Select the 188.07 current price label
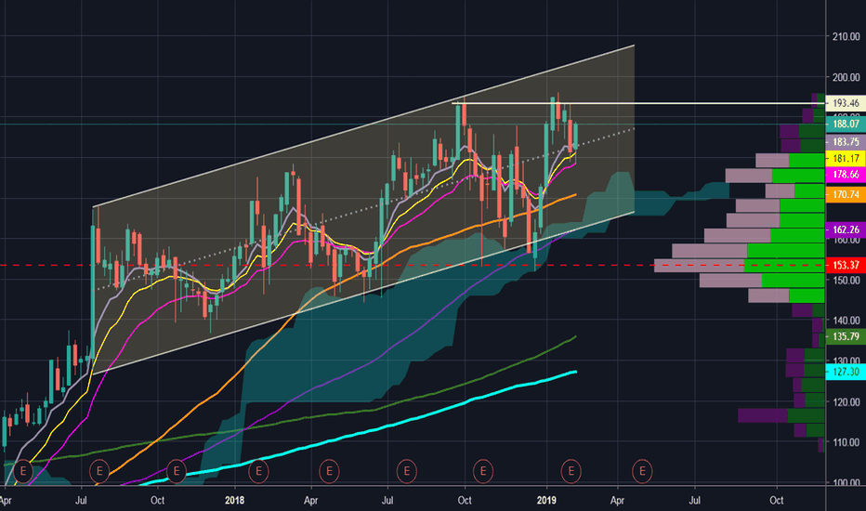This screenshot has width=866, height=511. tap(846, 124)
